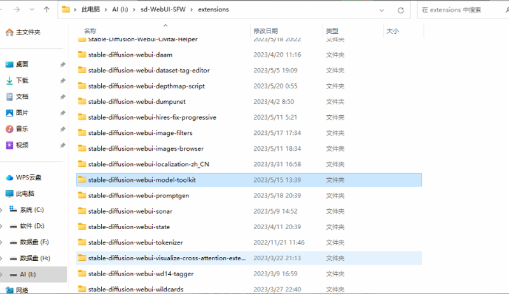The image size is (509, 294).
Task: Expand 软件 (D:) drive tree arrow
Action: (1, 226)
